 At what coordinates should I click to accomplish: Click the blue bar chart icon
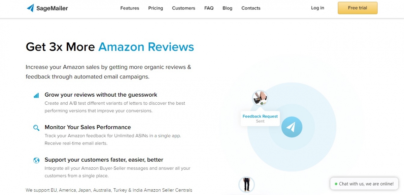click(36, 95)
